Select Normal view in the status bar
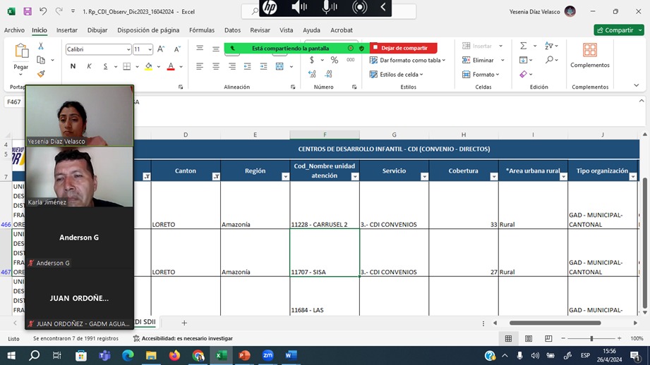This screenshot has width=650, height=365. (x=508, y=339)
